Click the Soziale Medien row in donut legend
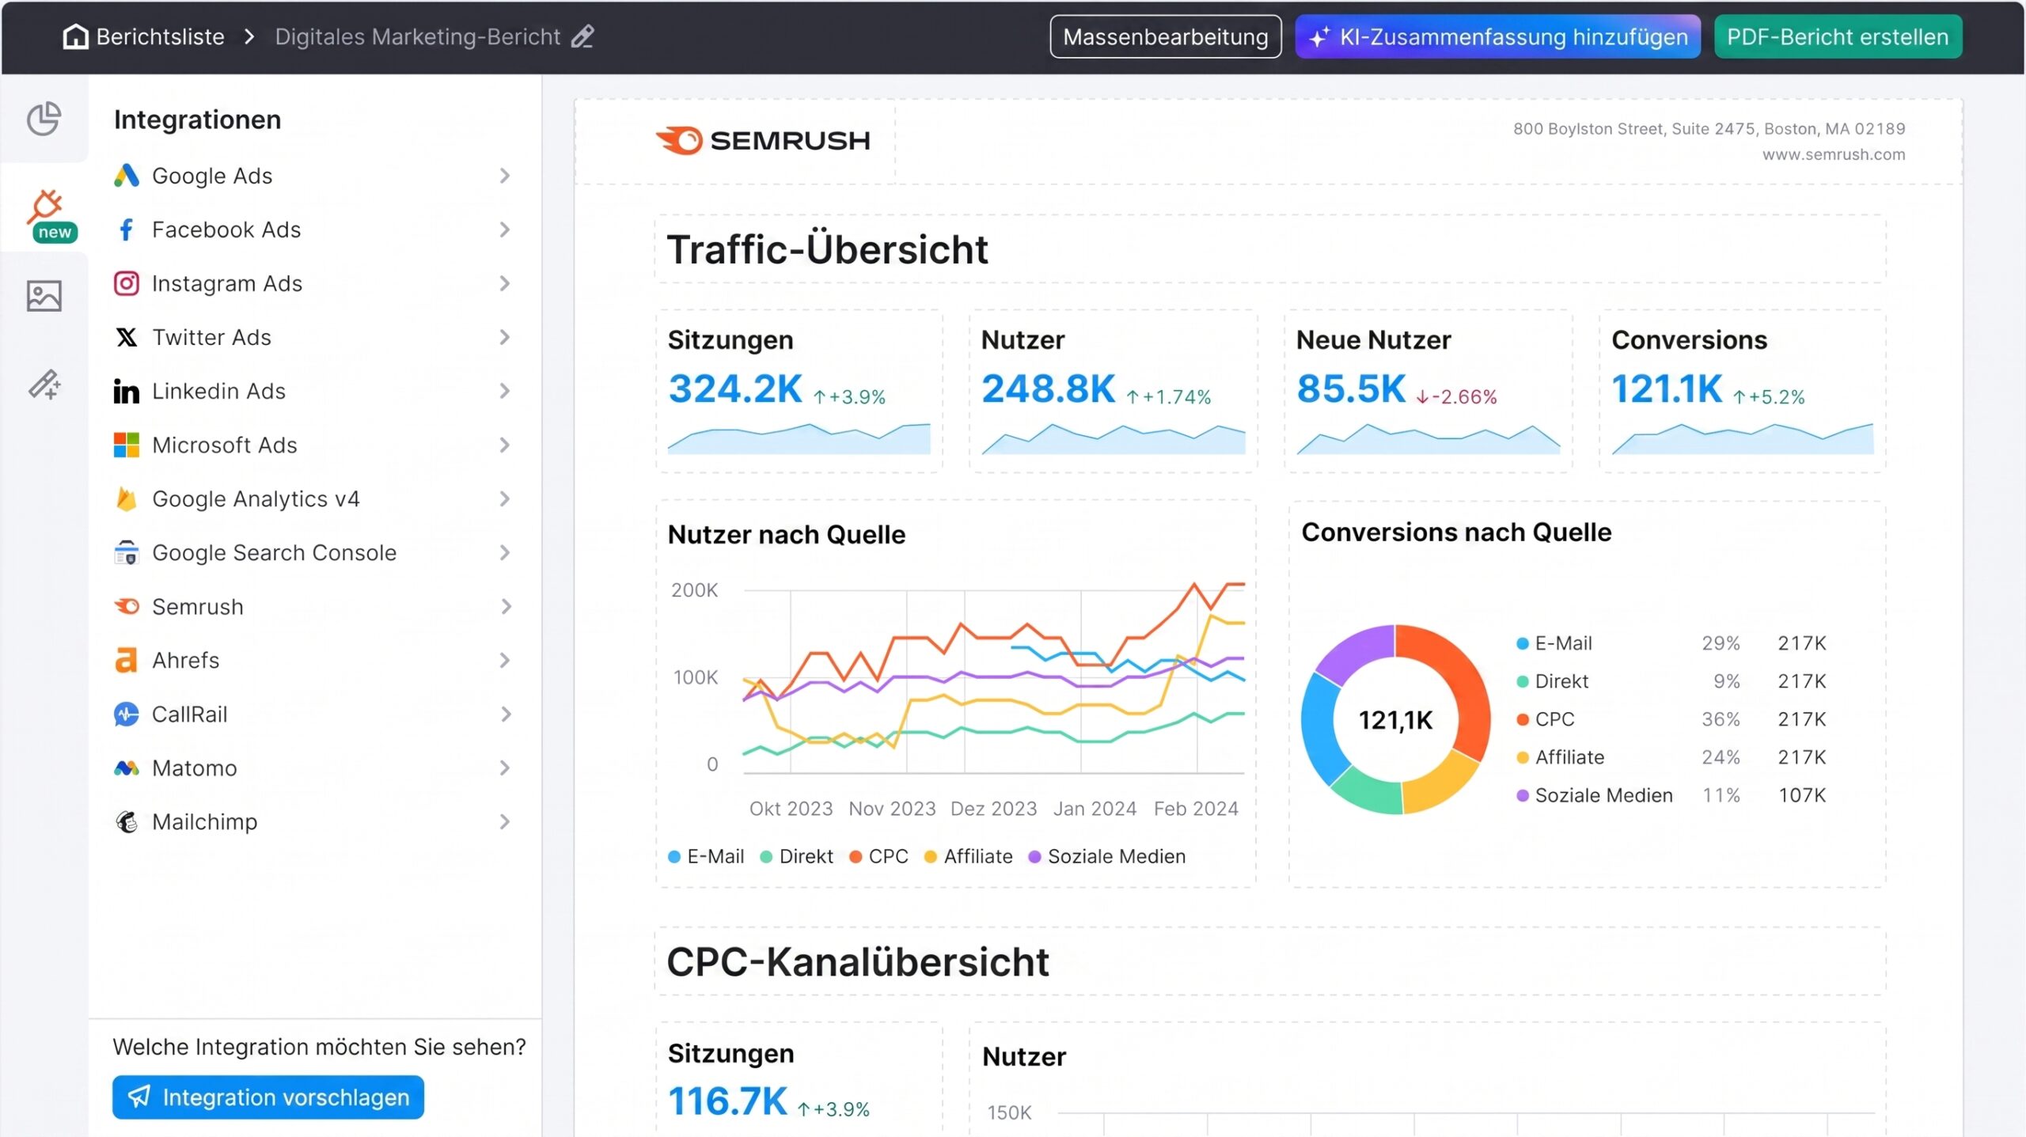This screenshot has width=2026, height=1137. (1671, 795)
